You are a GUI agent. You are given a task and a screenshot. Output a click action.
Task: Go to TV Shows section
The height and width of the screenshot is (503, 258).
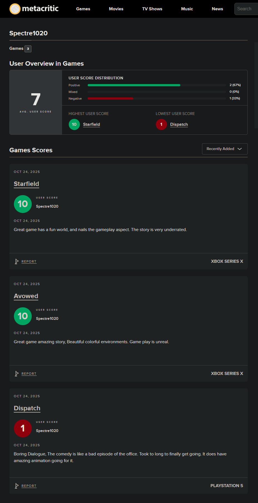[152, 9]
